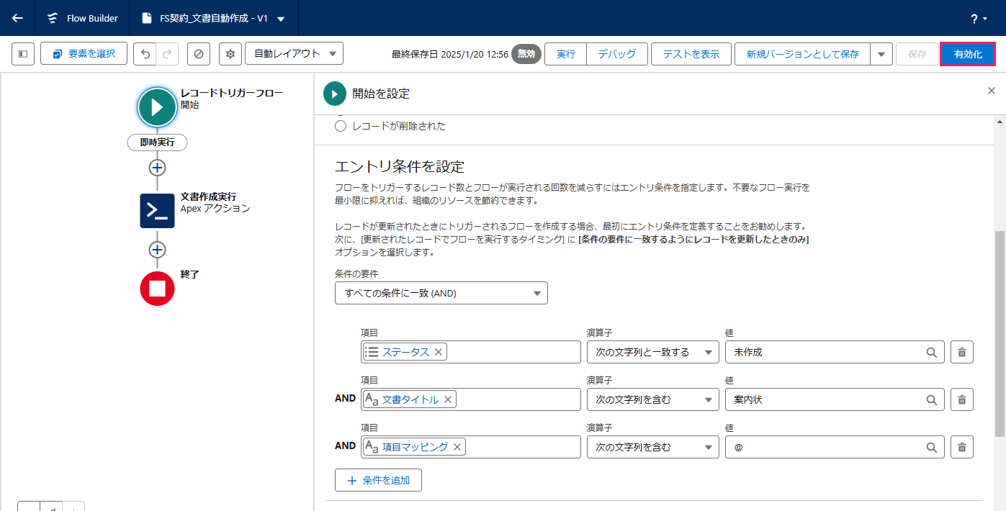Open operator dropdown 次の文字列と一致する

652,352
